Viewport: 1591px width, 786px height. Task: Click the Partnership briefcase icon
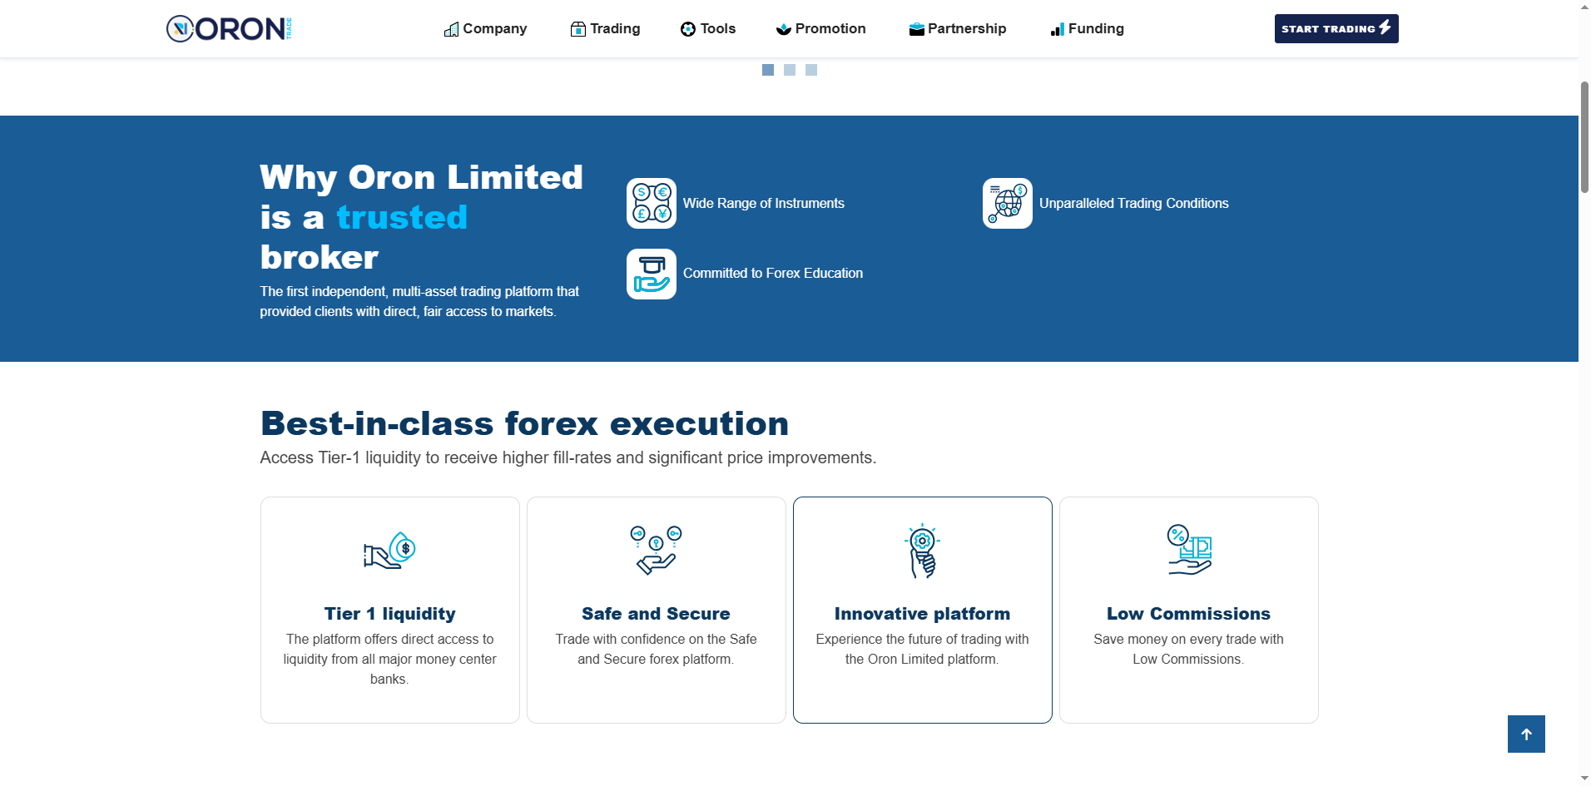click(917, 30)
